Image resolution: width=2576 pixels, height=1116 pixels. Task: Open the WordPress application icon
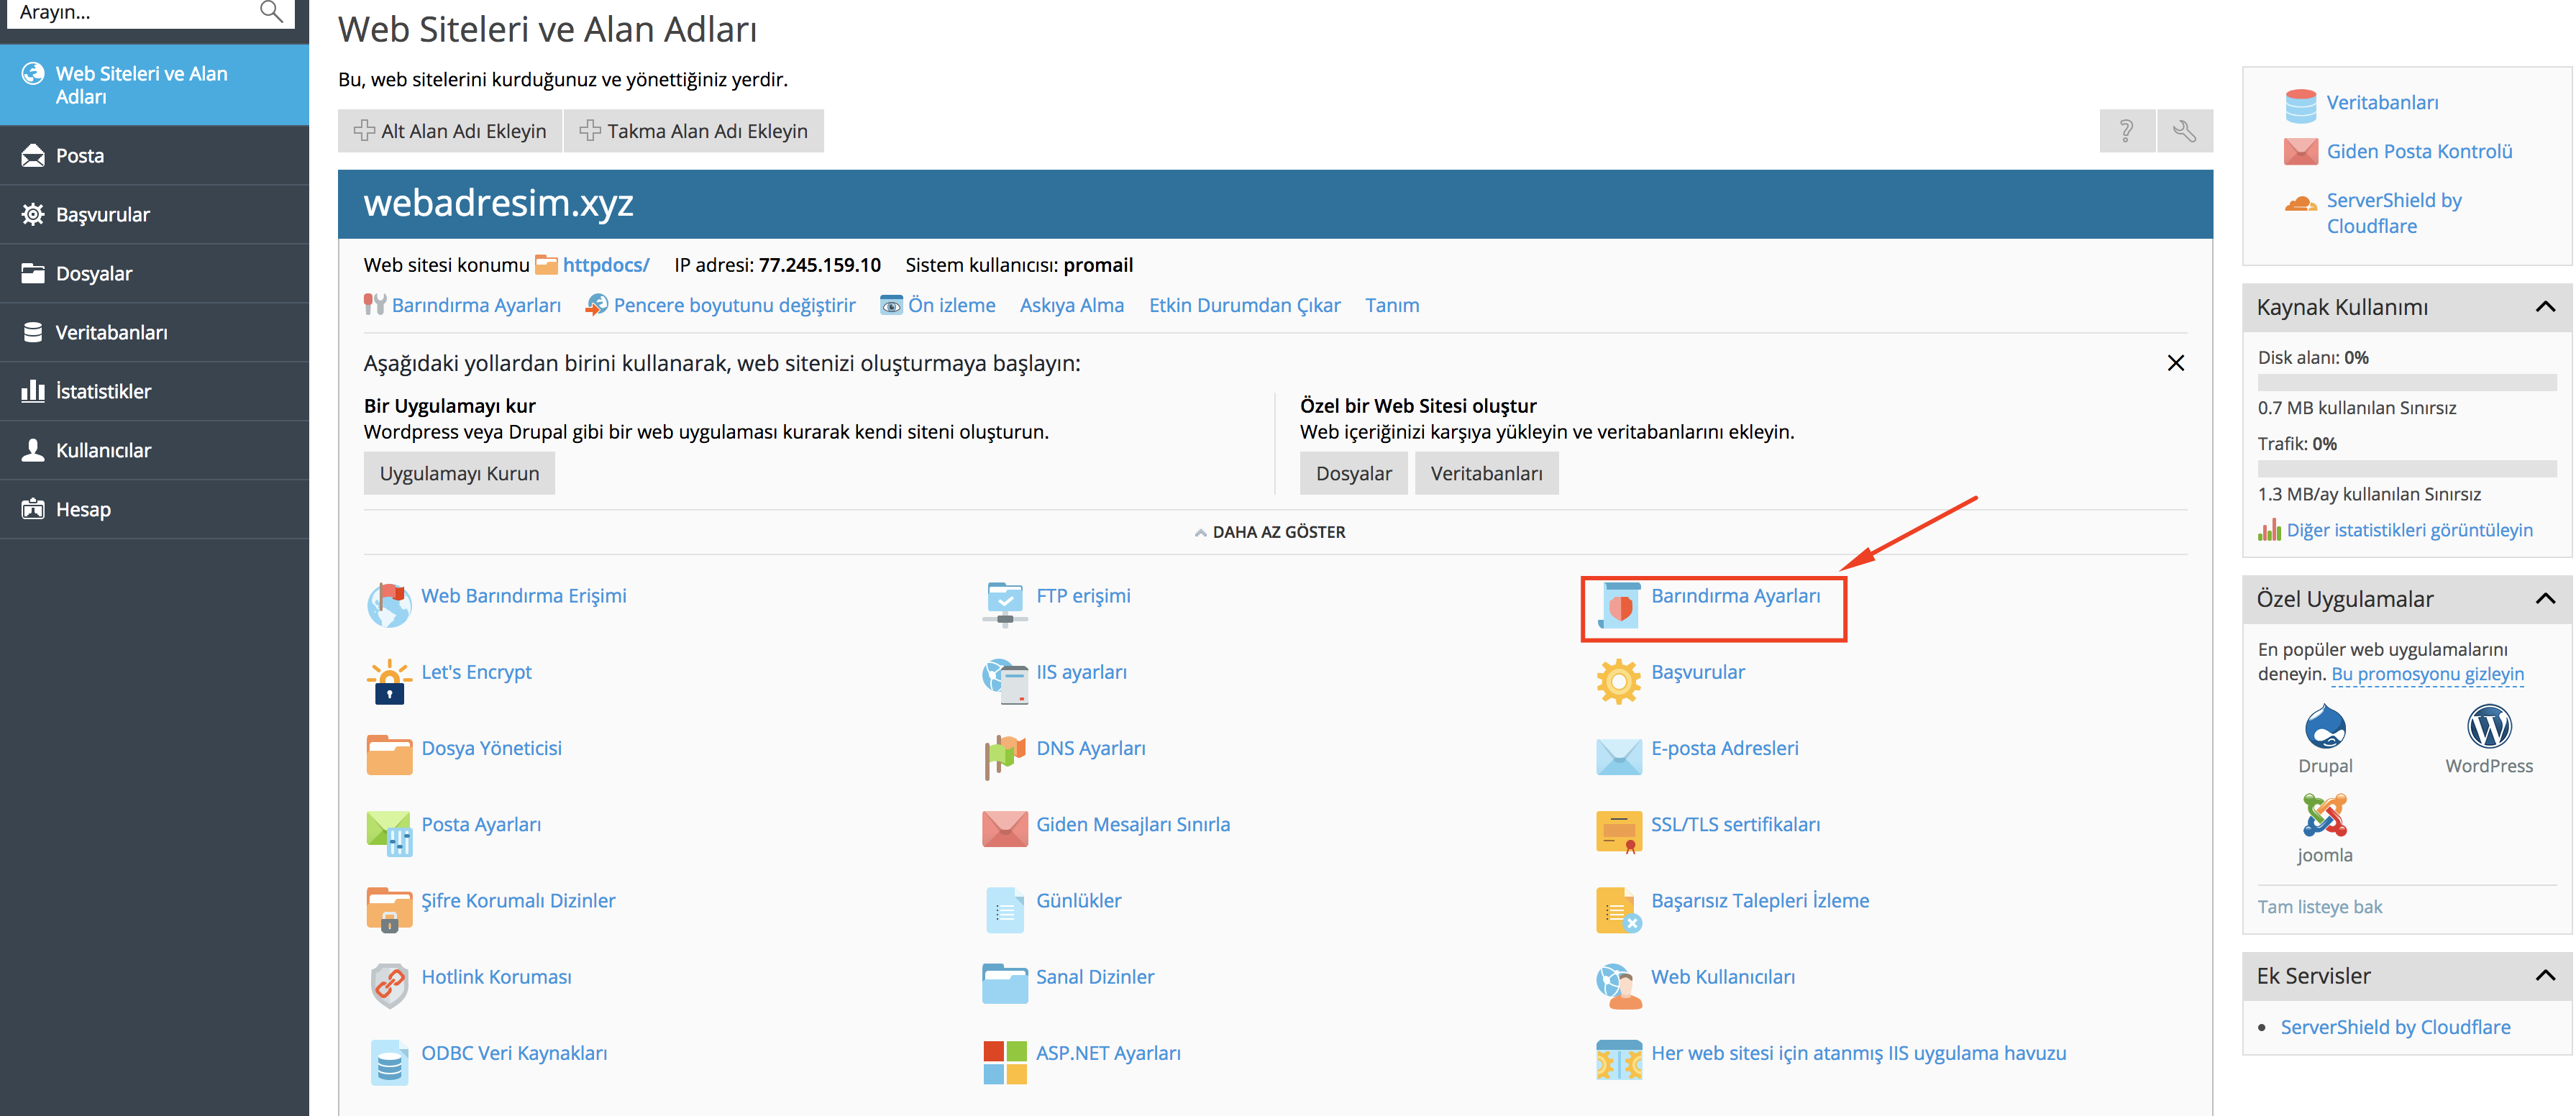click(2488, 727)
